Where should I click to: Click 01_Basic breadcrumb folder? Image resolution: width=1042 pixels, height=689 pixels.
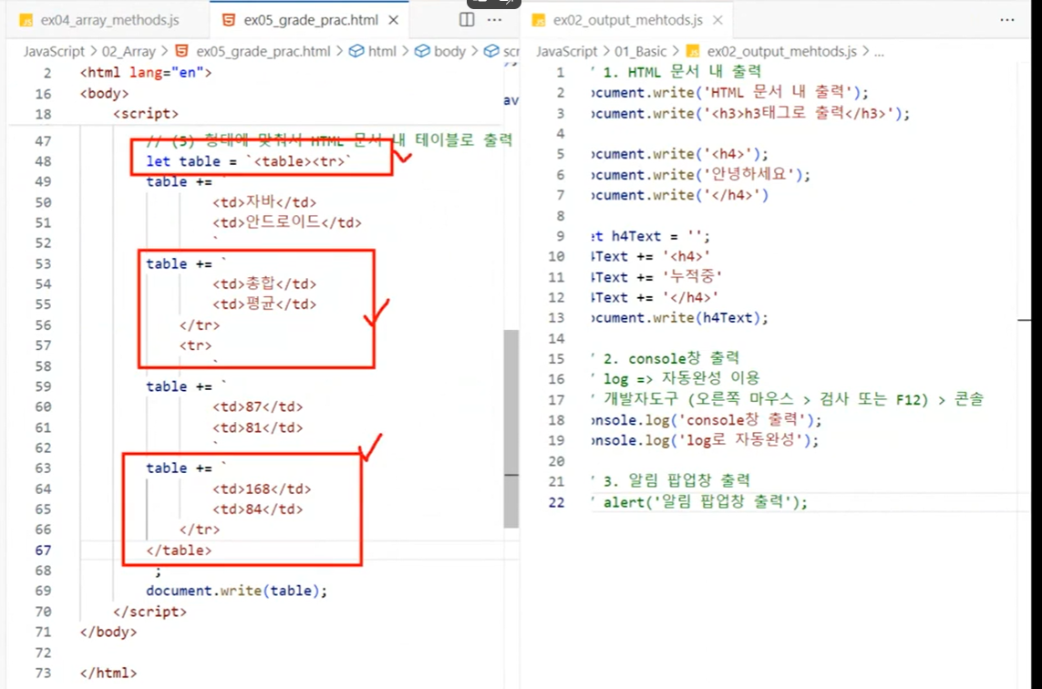640,51
